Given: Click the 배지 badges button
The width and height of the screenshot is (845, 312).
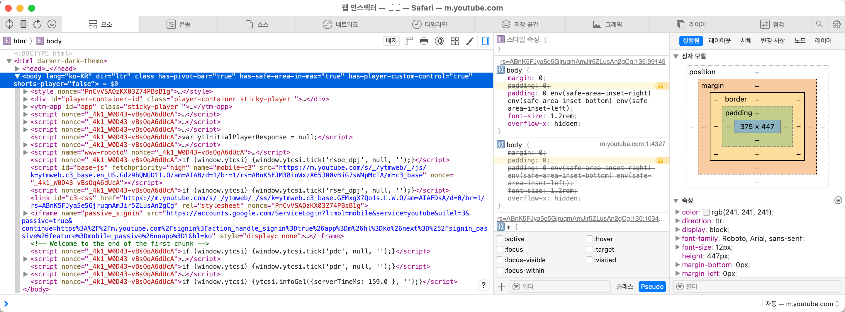Looking at the screenshot, I should click(391, 41).
